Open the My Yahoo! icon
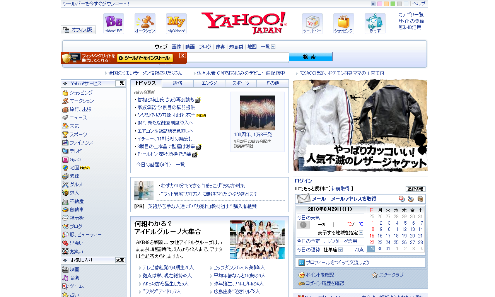Screen dimensions: 495x297 coord(176,24)
